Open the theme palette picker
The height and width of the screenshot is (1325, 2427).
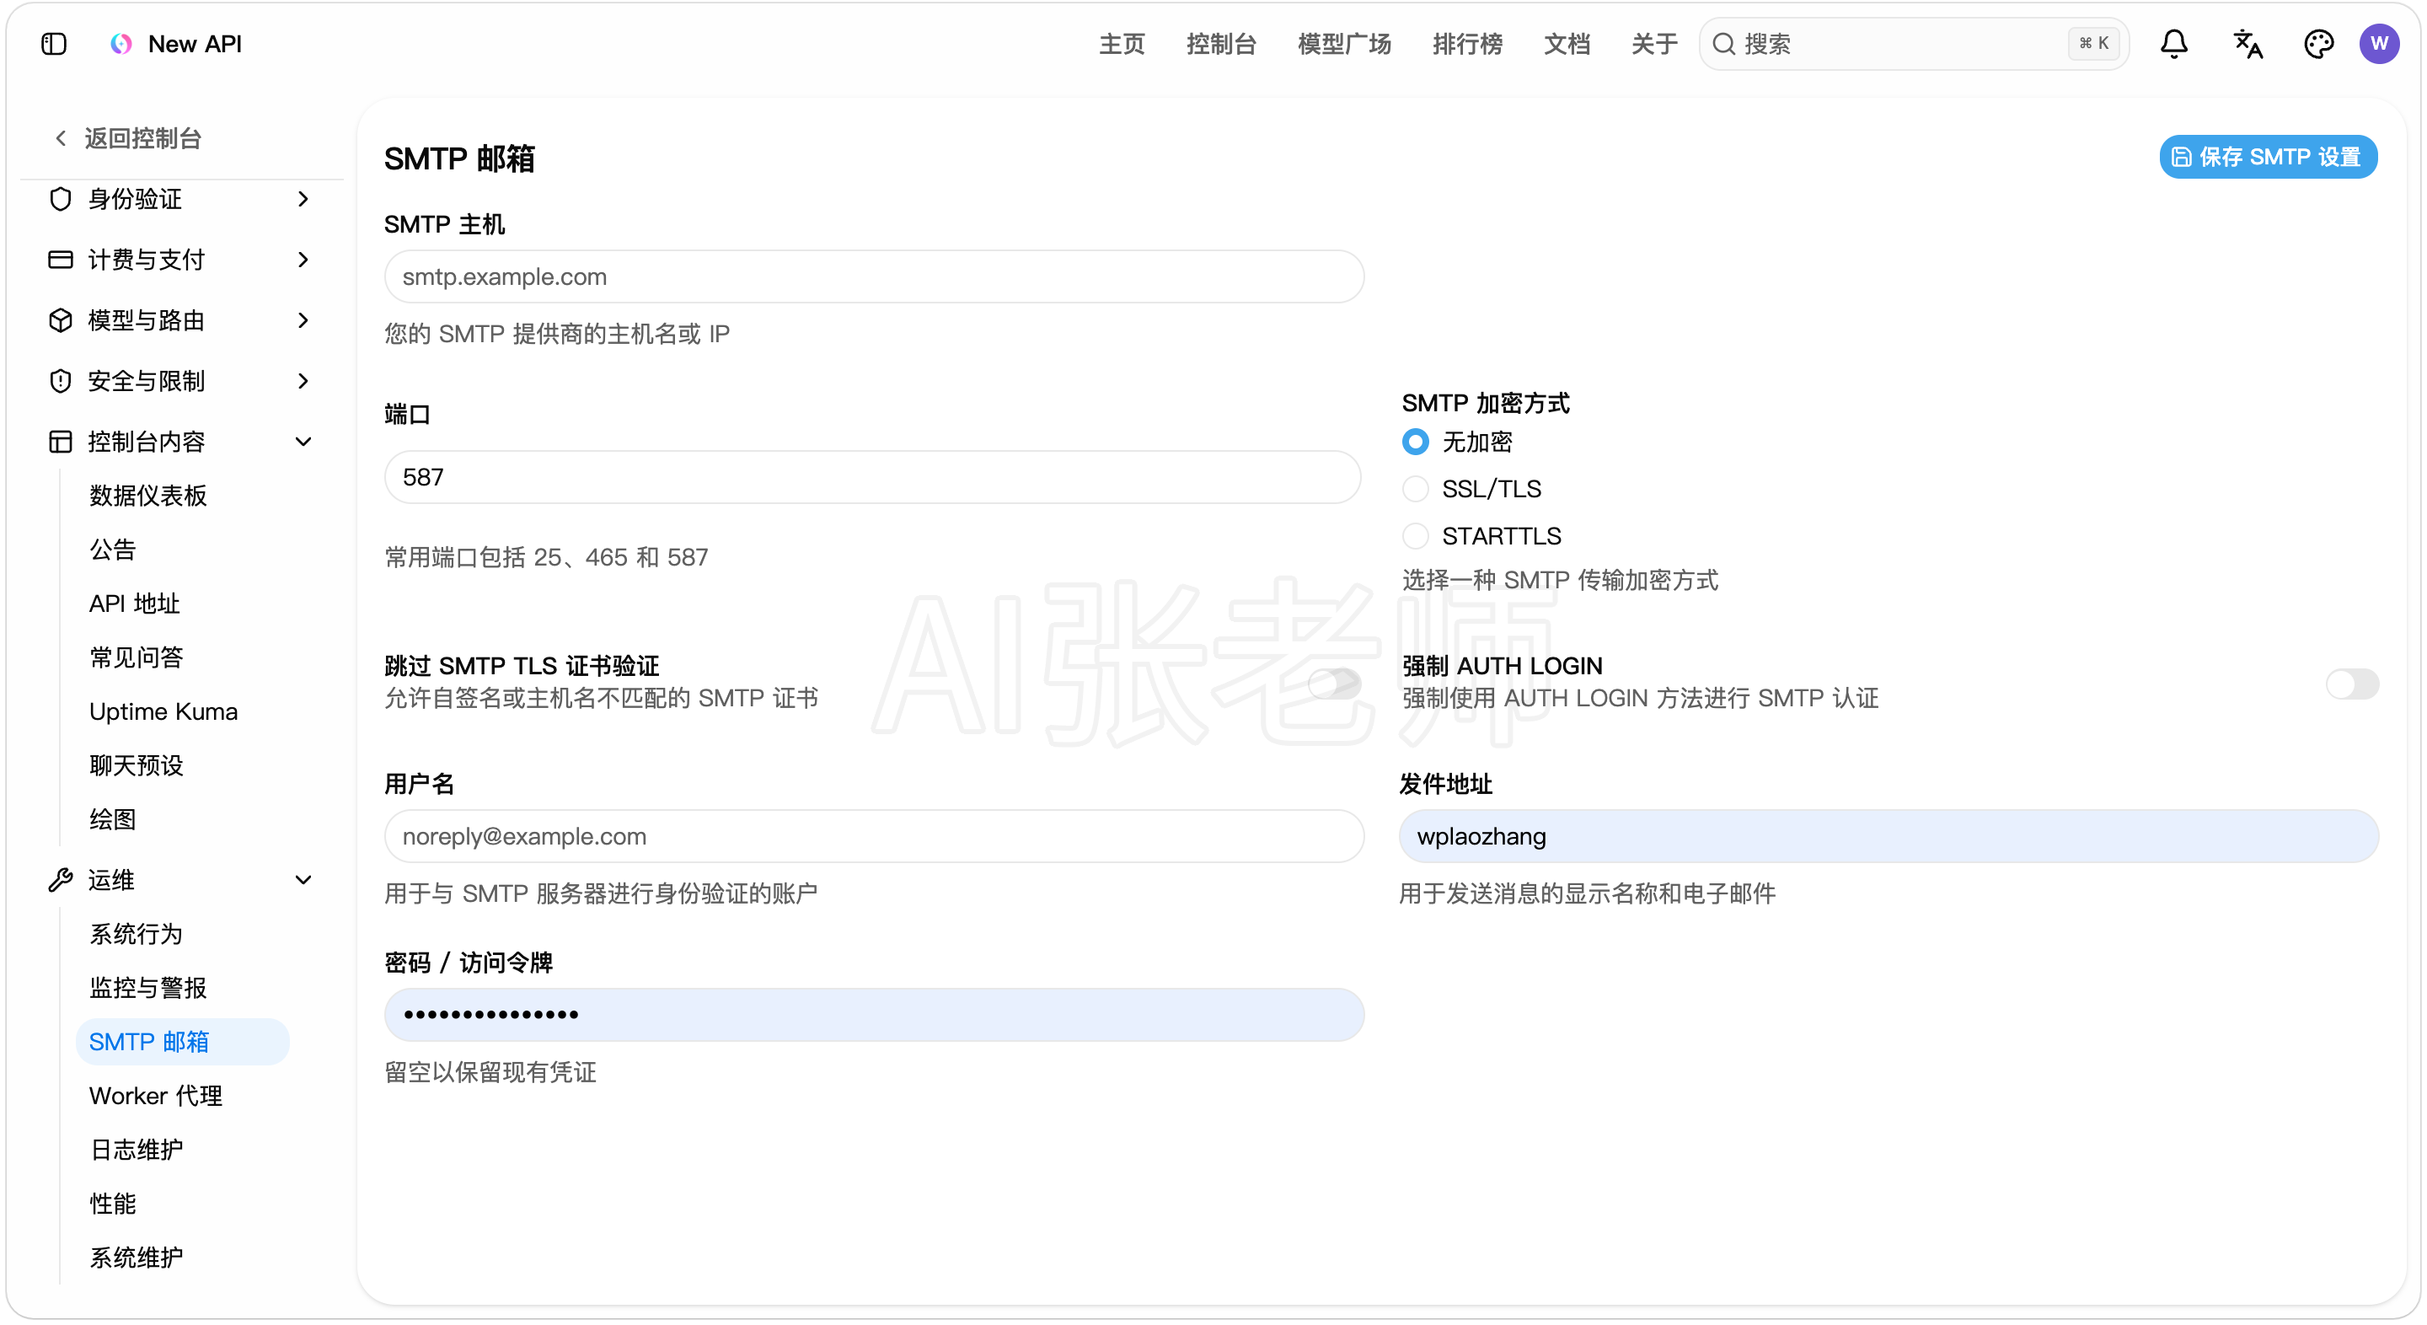coord(2317,45)
